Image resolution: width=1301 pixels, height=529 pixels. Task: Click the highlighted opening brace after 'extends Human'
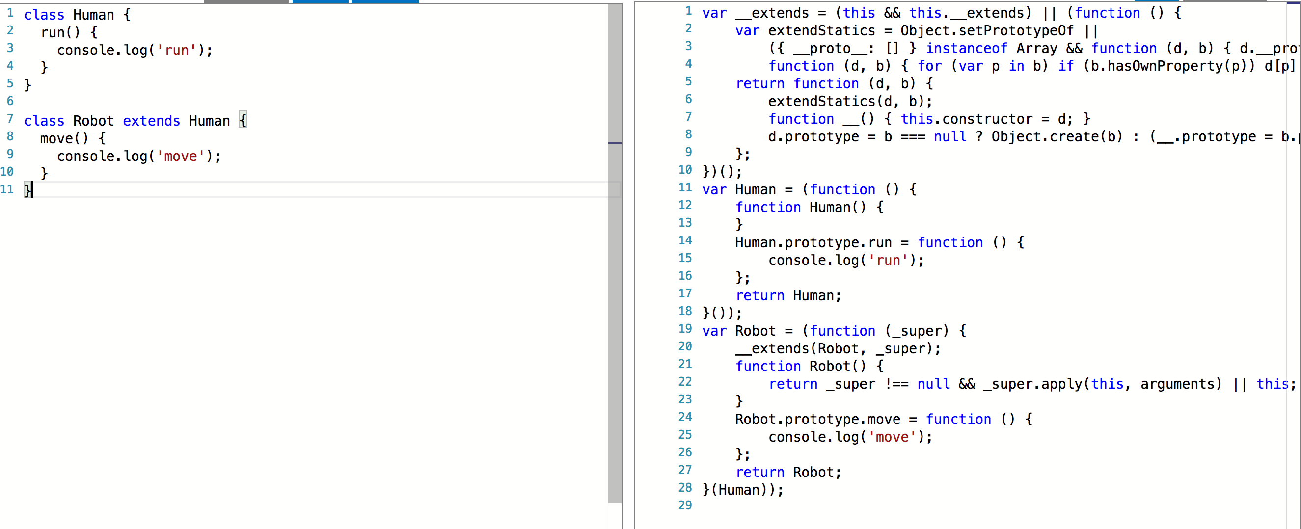(x=243, y=120)
